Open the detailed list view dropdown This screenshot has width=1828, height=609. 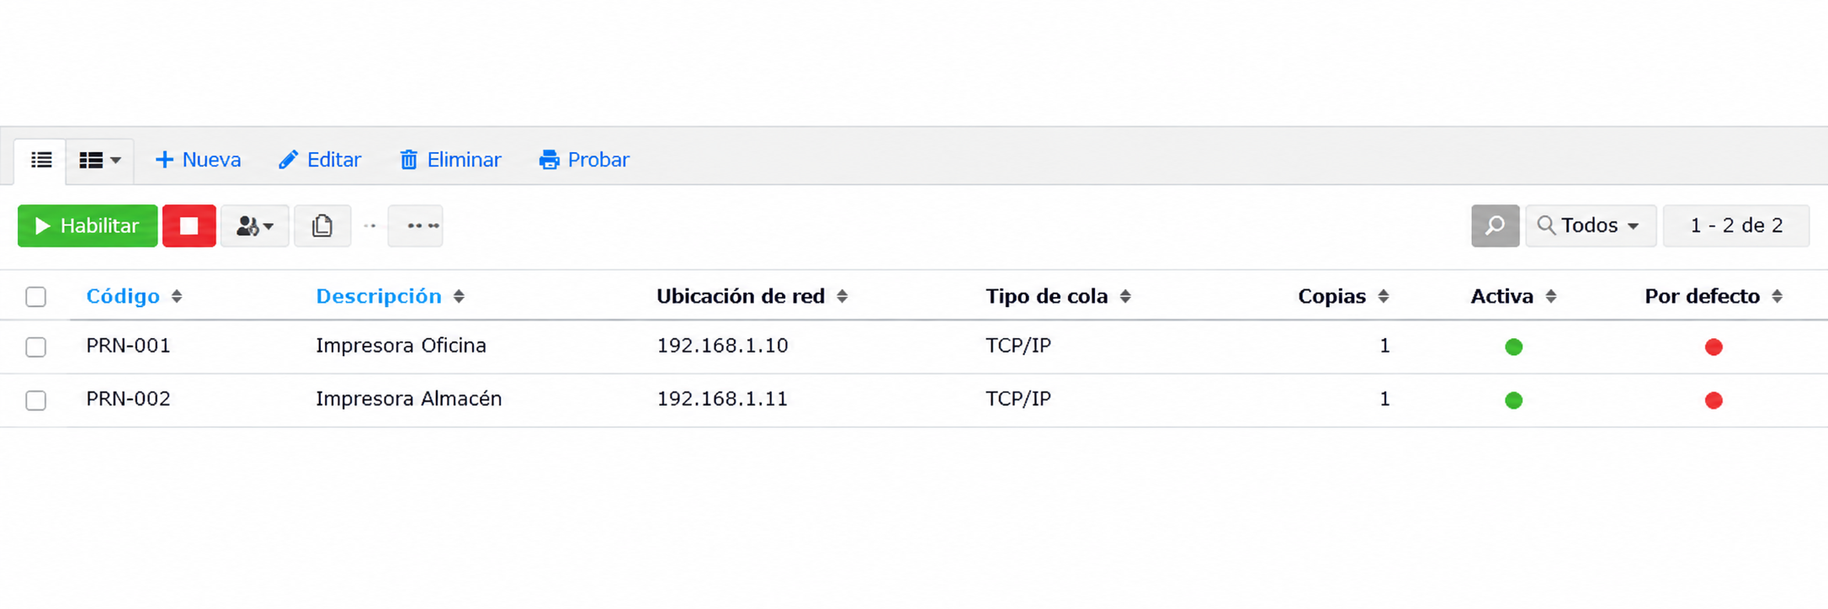(99, 160)
